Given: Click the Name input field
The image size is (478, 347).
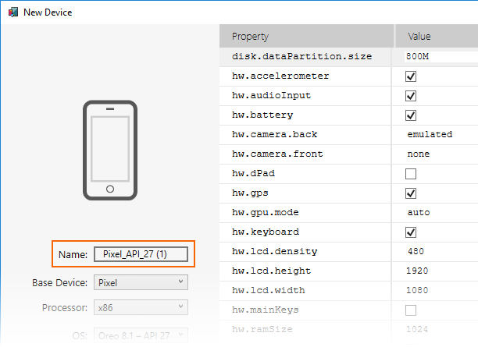Looking at the screenshot, I should point(141,254).
